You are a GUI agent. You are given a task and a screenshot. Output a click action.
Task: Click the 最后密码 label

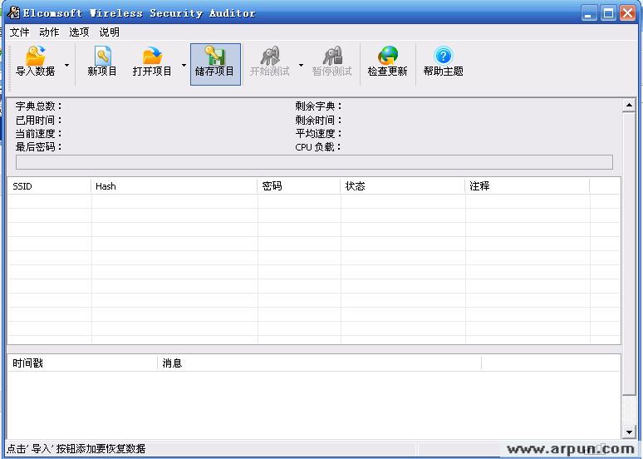(x=38, y=146)
